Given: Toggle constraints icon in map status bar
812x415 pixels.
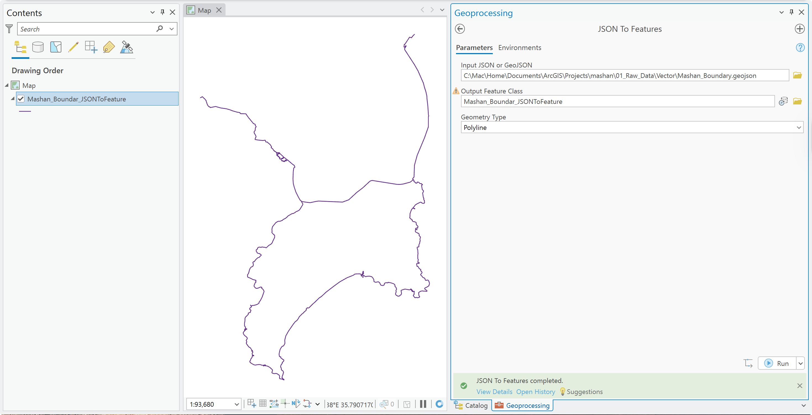Looking at the screenshot, I should (274, 404).
